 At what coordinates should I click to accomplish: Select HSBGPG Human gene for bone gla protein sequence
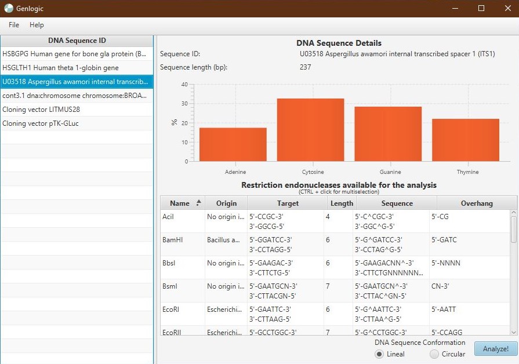77,54
